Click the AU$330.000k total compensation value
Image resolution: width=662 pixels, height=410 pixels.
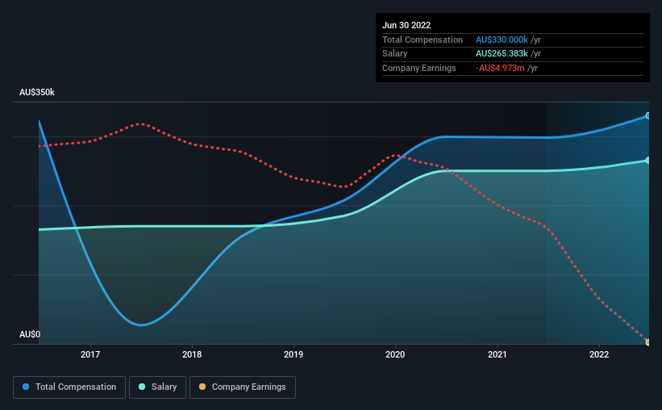click(502, 40)
